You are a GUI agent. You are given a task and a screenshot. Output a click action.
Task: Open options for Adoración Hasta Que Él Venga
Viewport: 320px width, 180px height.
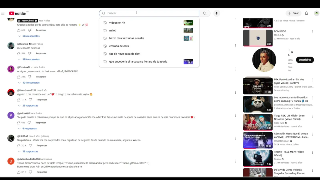[312, 134]
